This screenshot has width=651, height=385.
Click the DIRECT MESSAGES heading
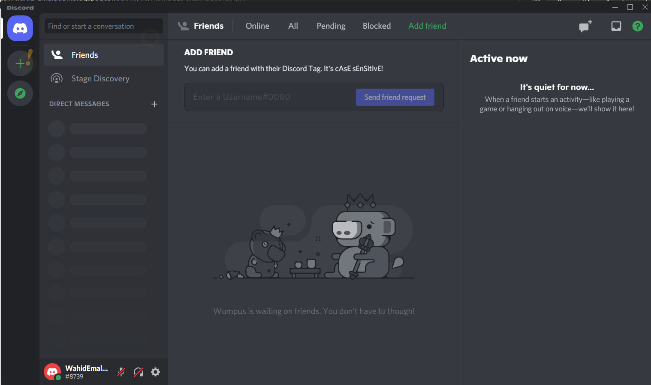click(x=79, y=104)
